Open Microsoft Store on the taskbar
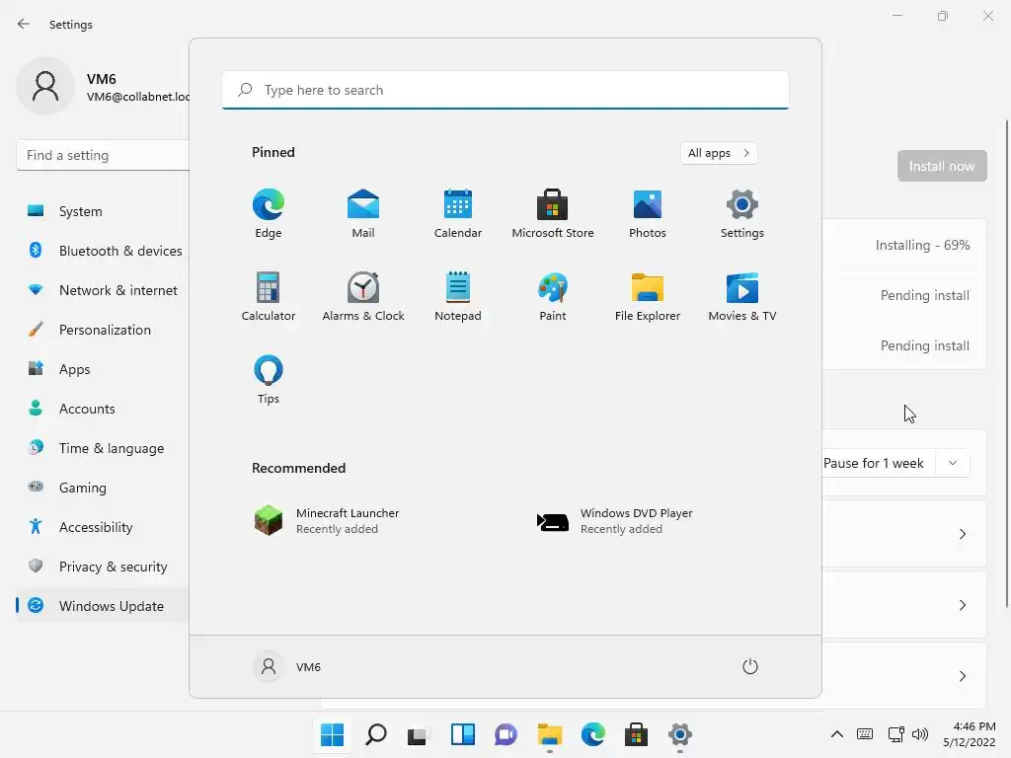1011x758 pixels. (x=637, y=734)
